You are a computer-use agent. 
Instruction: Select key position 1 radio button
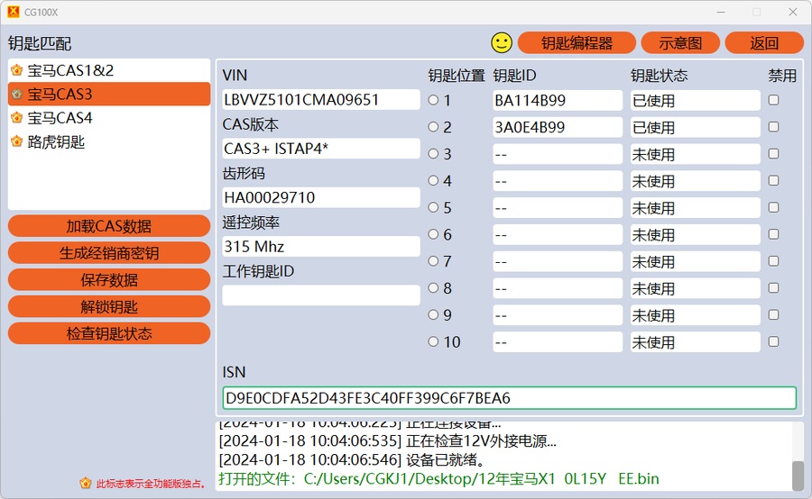433,100
